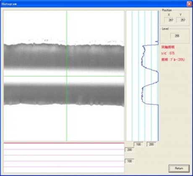Click the Level value field
Screen dimensions: 193x176
click(x=175, y=36)
